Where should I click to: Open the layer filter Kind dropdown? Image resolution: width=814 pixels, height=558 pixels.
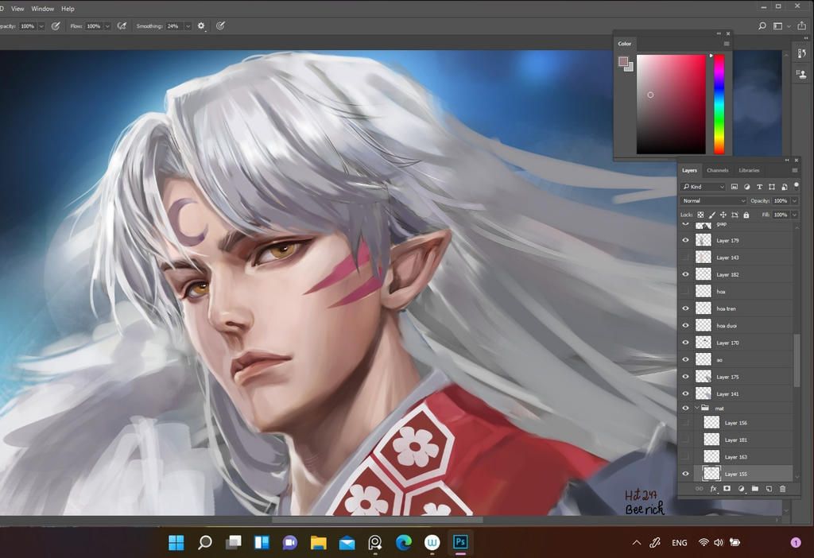pos(703,187)
